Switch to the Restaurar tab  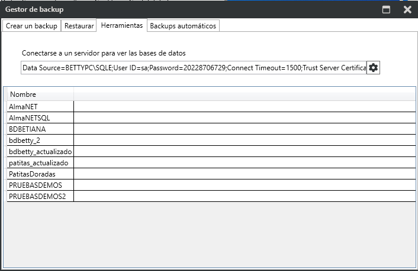(x=79, y=26)
